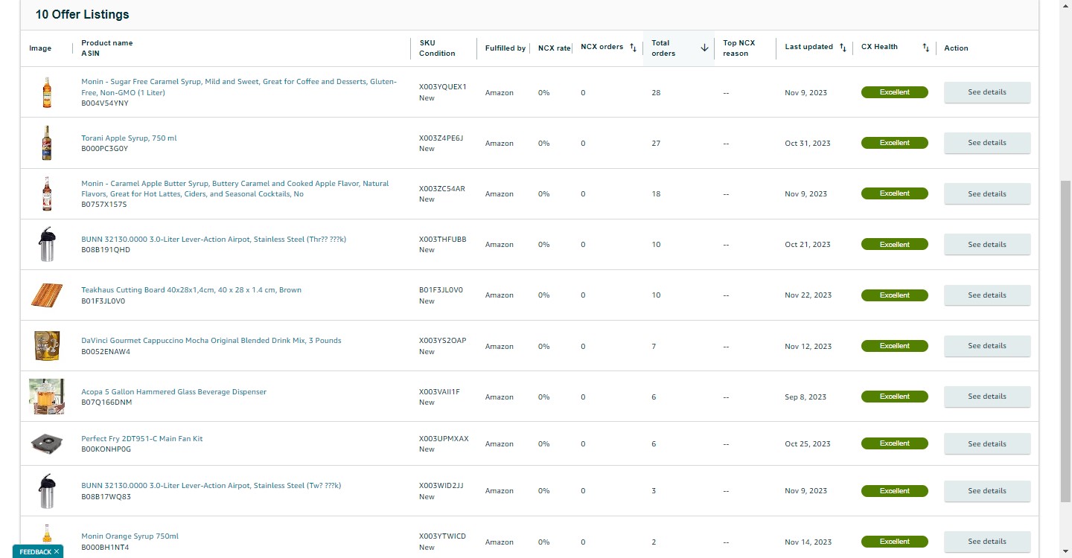Open the DaVinci Gourmet Cappuccino Mocha link

pos(211,341)
